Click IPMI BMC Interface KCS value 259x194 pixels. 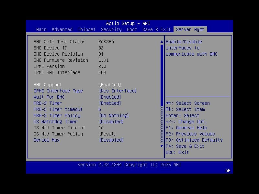102,72
